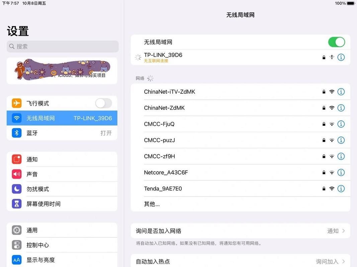Tap the search field in Settings

point(62,46)
